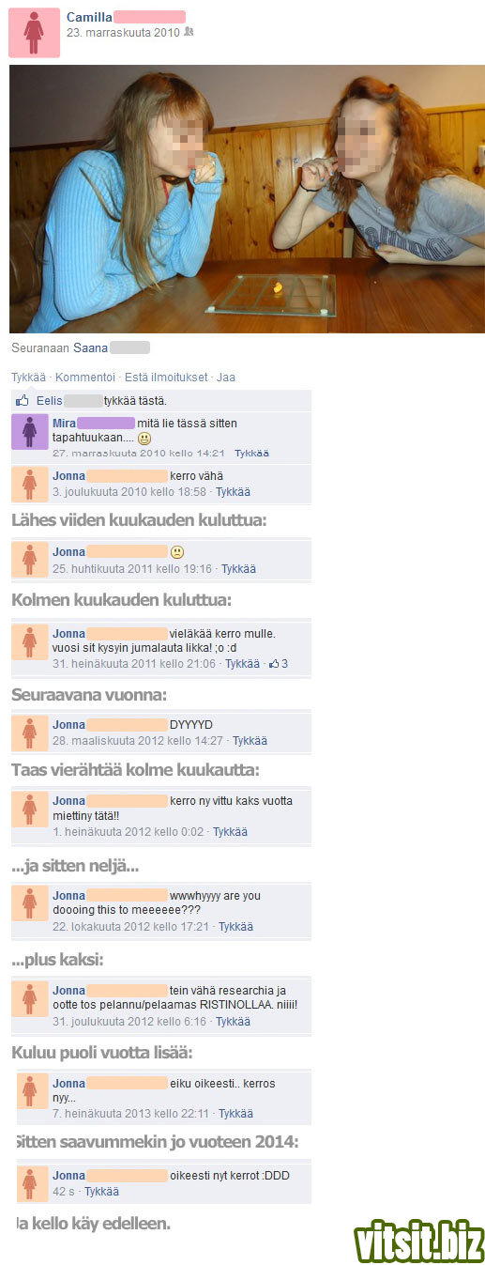Open Eelis's profile from the like line
The width and height of the screenshot is (485, 1265).
(50, 400)
